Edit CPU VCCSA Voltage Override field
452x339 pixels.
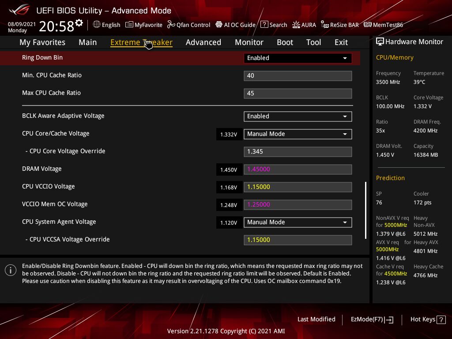pos(298,240)
